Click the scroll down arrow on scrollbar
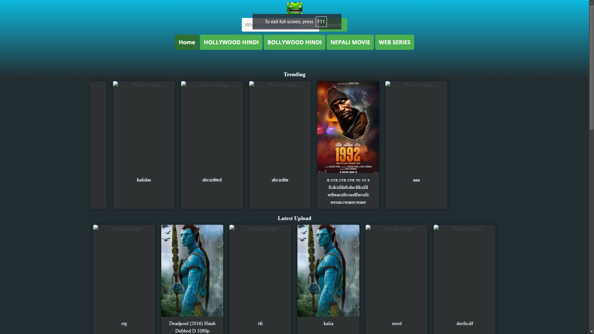Screen dimensions: 594x334 click(x=591, y=332)
